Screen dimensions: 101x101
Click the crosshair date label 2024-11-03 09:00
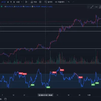tap(45, 95)
